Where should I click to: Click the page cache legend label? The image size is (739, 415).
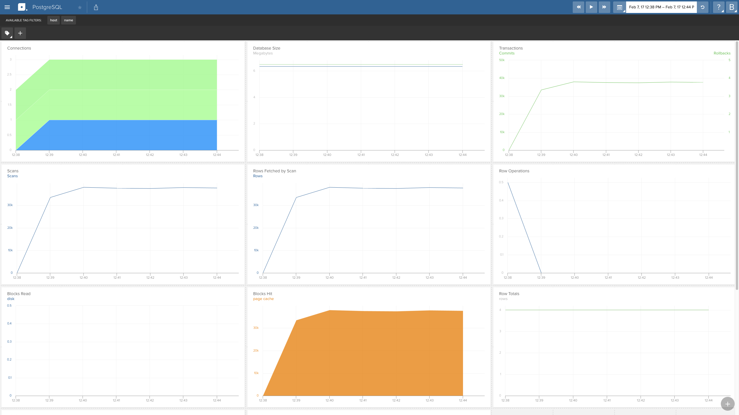tap(263, 299)
